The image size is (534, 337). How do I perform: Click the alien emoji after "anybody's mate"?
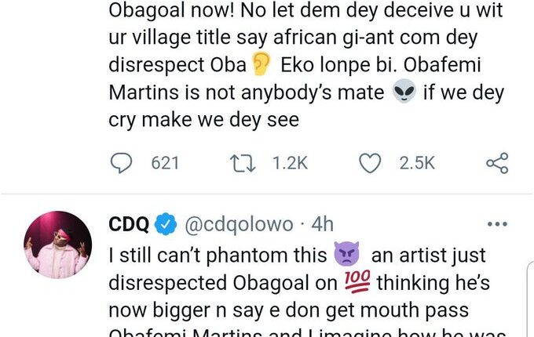(x=404, y=92)
